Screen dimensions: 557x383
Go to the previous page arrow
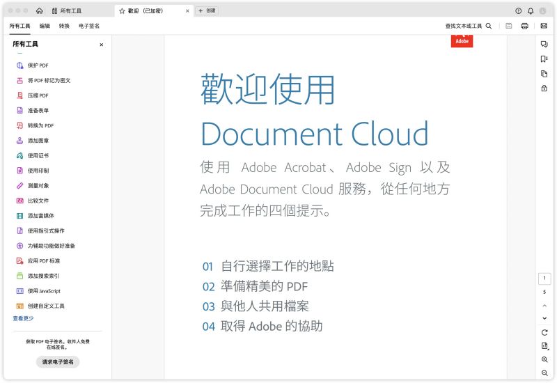[x=544, y=306]
